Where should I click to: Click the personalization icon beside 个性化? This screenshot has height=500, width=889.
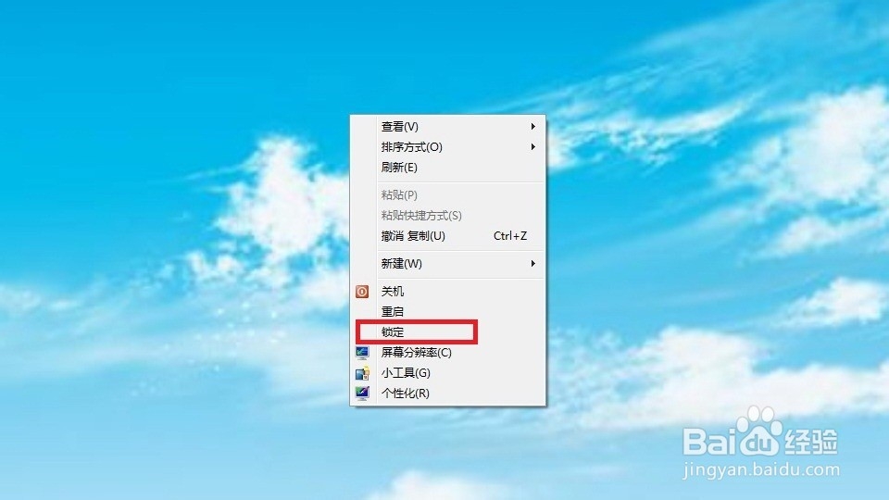[x=362, y=393]
